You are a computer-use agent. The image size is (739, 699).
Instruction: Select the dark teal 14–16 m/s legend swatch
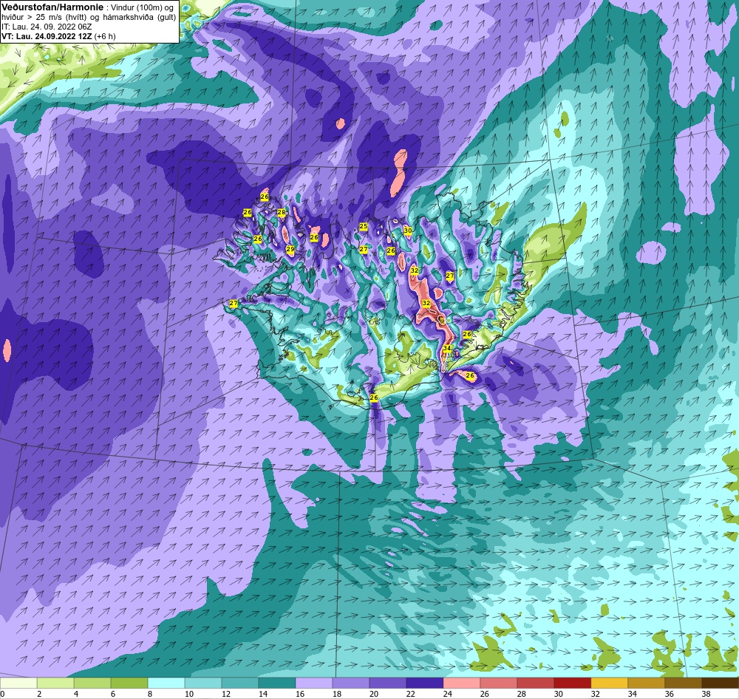tap(276, 683)
